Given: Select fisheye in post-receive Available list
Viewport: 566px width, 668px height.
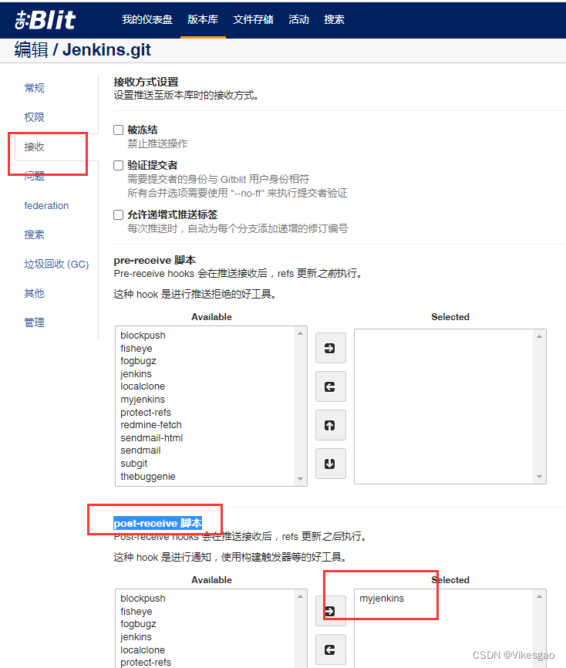Looking at the screenshot, I should pos(136,612).
